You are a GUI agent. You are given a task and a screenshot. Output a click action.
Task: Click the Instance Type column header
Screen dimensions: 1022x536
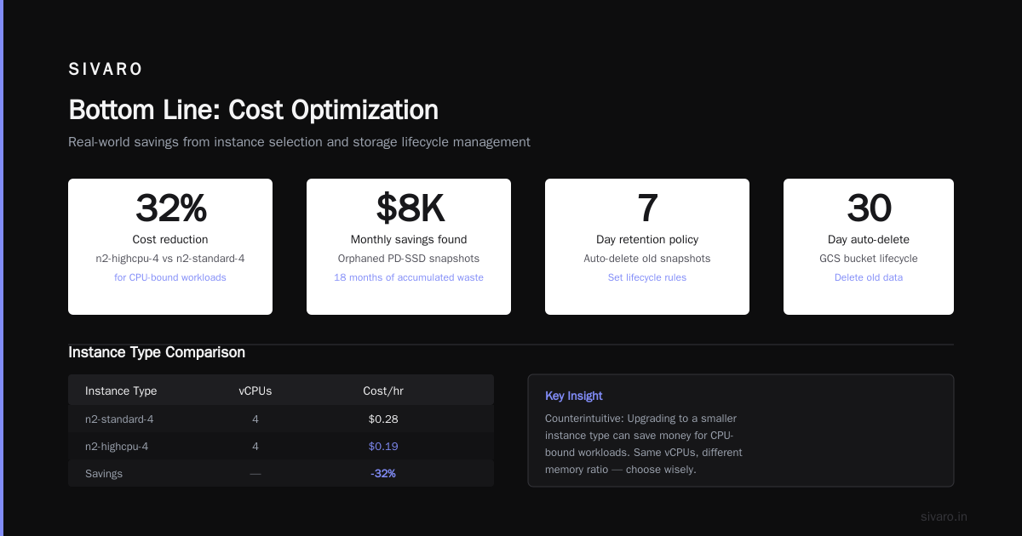[x=121, y=391]
